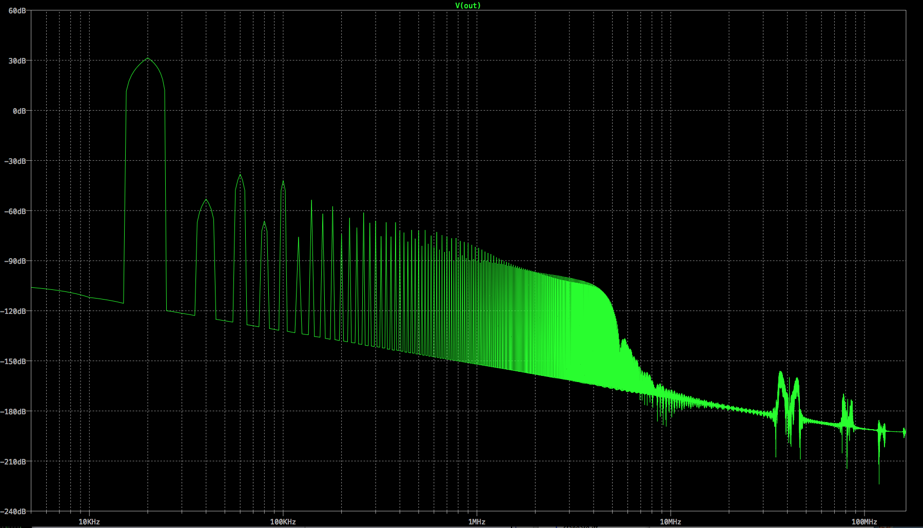Click the -90dB axis label

coord(15,261)
